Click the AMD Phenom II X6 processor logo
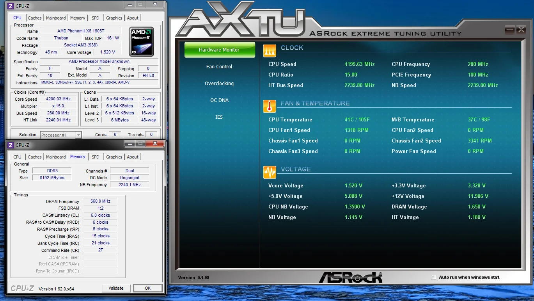Screen dimensions: 534x301 tap(141, 42)
